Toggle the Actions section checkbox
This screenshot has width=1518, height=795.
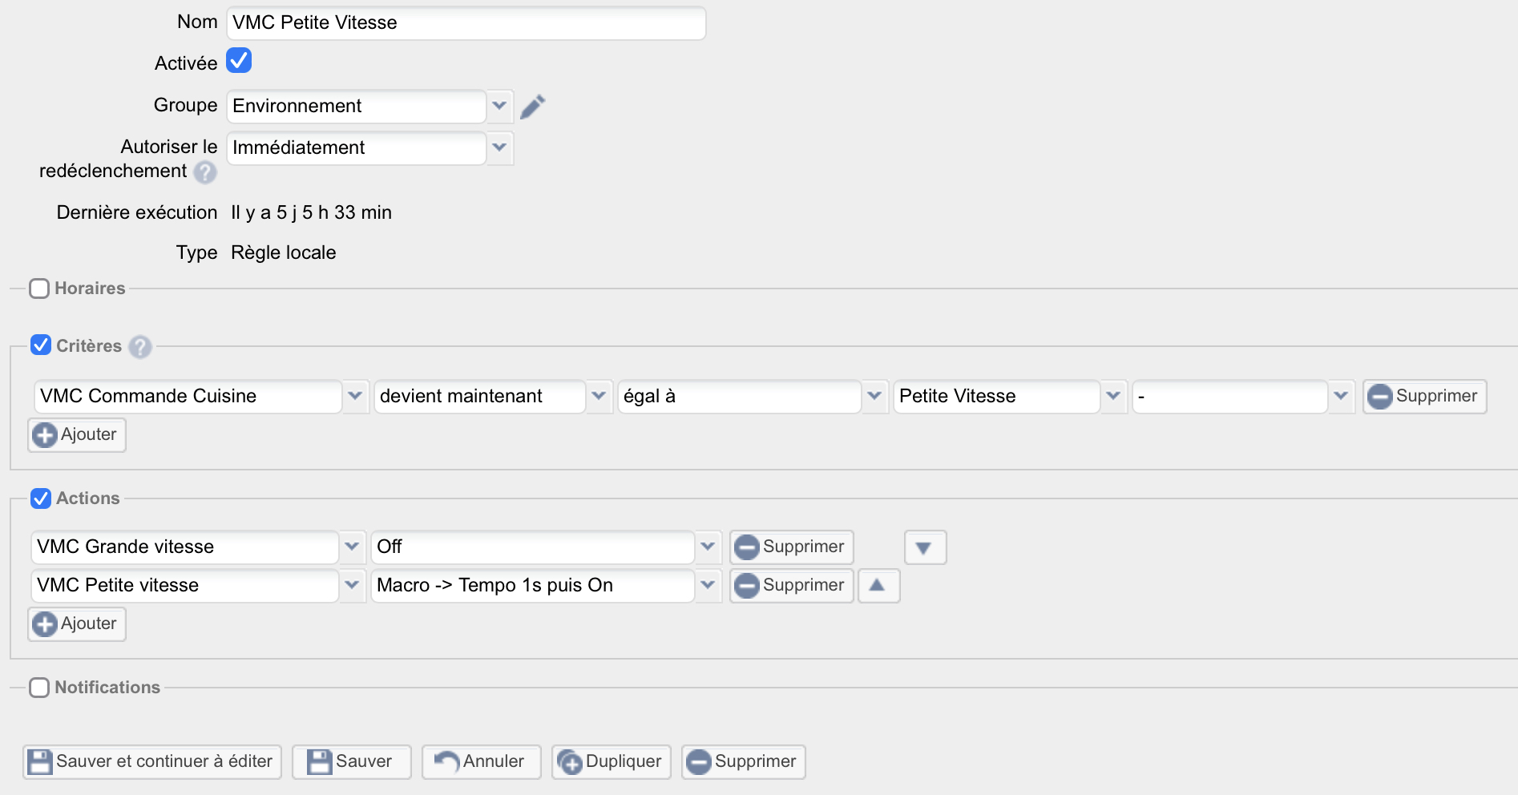click(x=41, y=498)
